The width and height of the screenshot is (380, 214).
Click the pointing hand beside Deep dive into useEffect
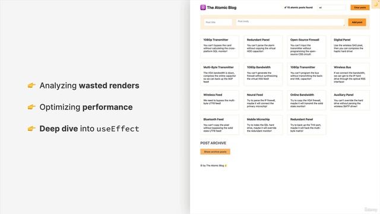click(31, 128)
